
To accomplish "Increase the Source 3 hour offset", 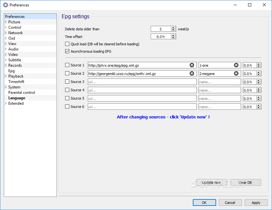I will 259,81.
